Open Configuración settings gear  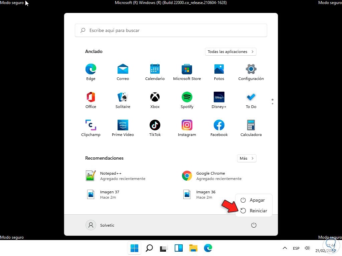pyautogui.click(x=251, y=72)
